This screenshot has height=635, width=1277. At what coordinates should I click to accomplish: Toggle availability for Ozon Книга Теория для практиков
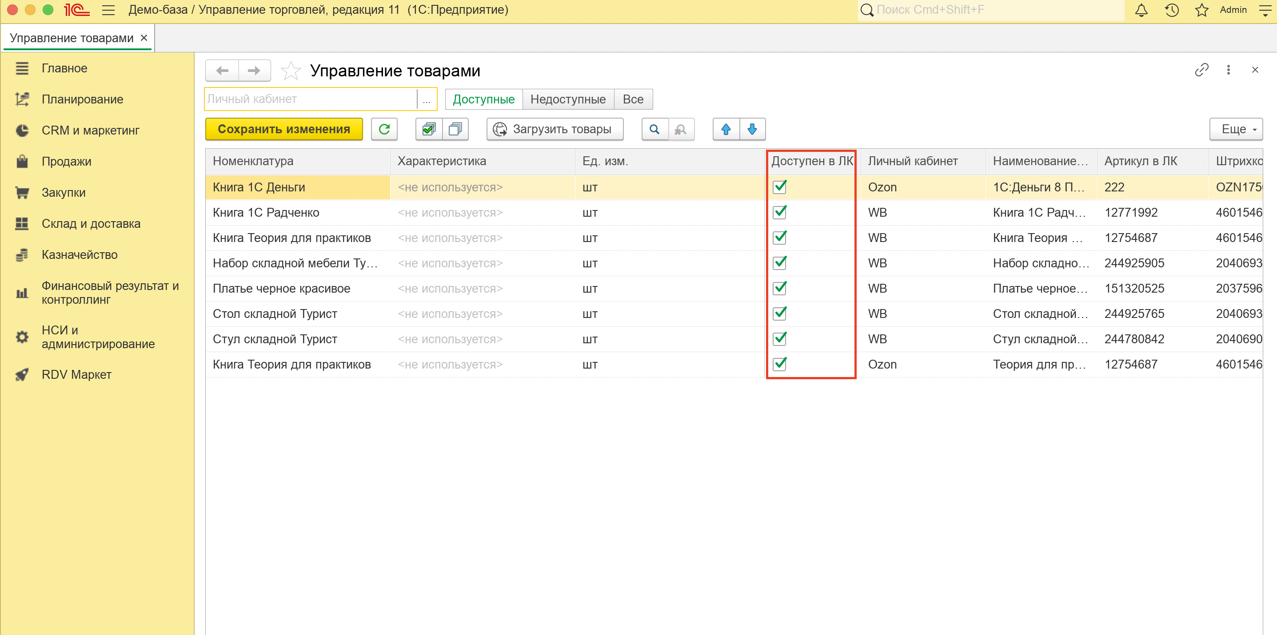(779, 364)
